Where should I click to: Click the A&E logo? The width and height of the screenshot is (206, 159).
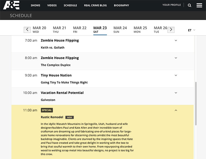point(11,5)
